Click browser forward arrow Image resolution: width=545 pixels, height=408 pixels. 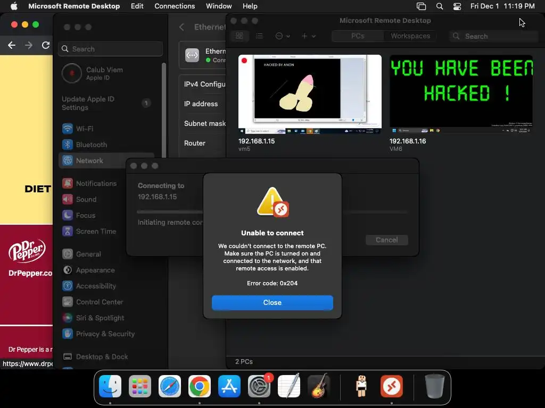point(29,45)
